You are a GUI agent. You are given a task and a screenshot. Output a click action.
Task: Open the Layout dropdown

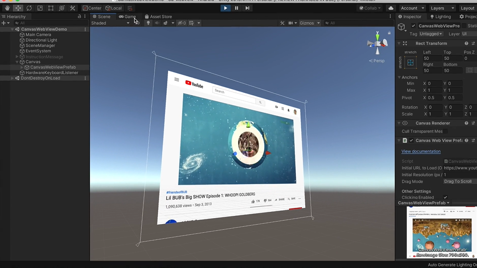point(467,8)
